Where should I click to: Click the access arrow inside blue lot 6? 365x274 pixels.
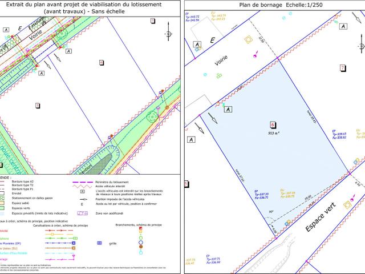[x=213, y=118]
